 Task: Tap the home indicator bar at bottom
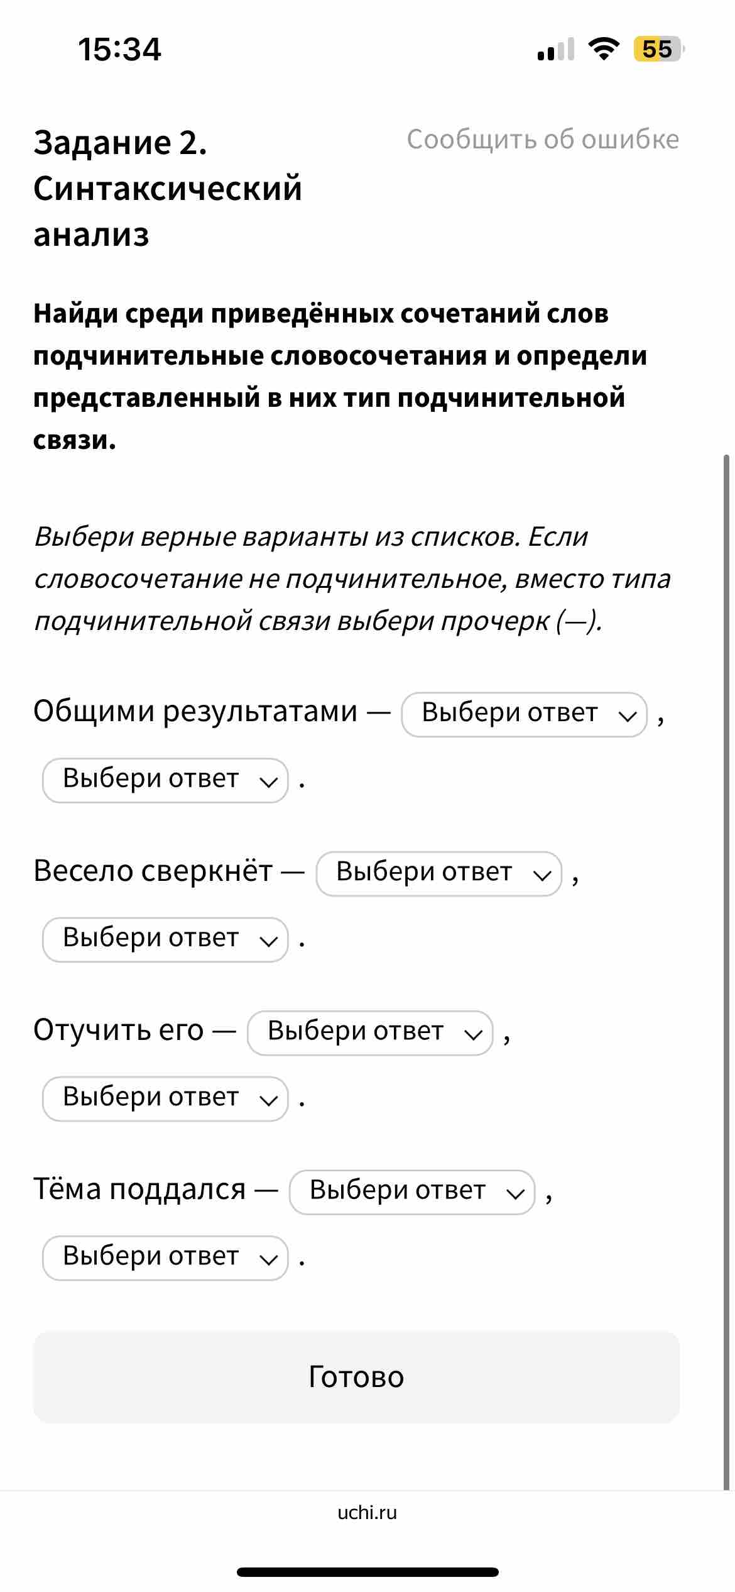pos(367,1572)
